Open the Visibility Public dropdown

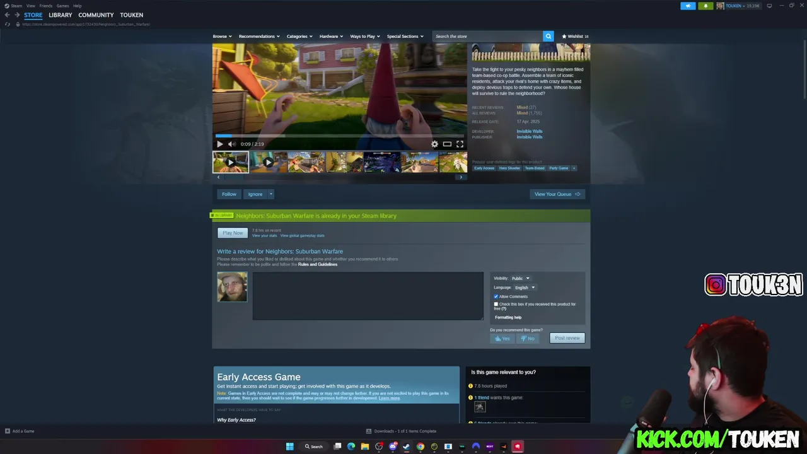click(x=521, y=278)
